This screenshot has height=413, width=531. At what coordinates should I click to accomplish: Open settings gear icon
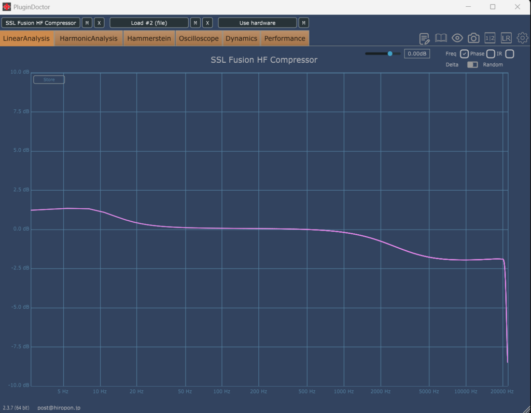(x=522, y=38)
